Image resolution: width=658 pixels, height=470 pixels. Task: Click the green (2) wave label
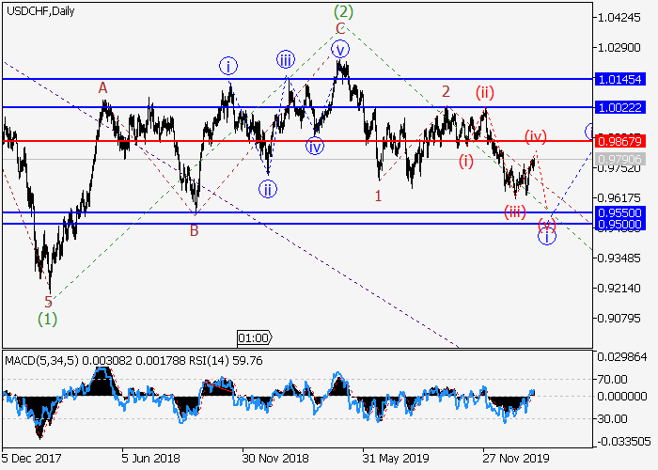point(344,12)
